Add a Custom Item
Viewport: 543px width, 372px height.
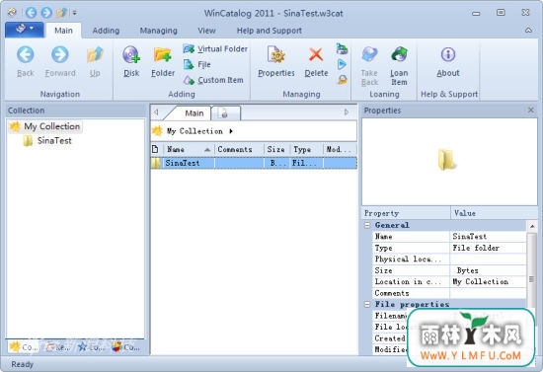pyautogui.click(x=213, y=80)
